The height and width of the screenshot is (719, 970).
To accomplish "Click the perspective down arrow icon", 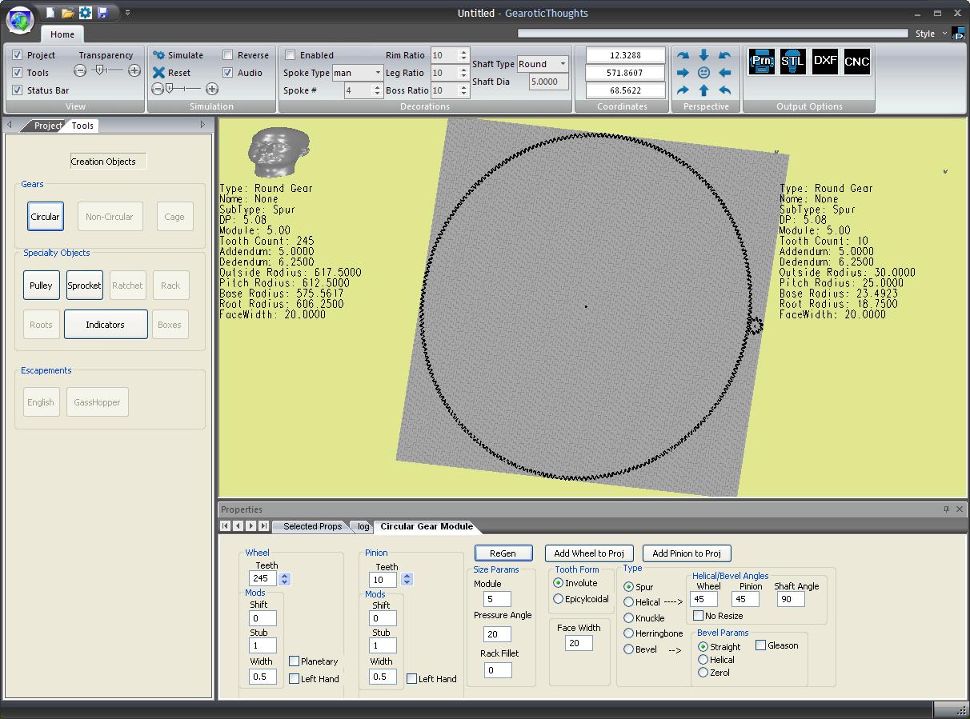I will click(703, 55).
